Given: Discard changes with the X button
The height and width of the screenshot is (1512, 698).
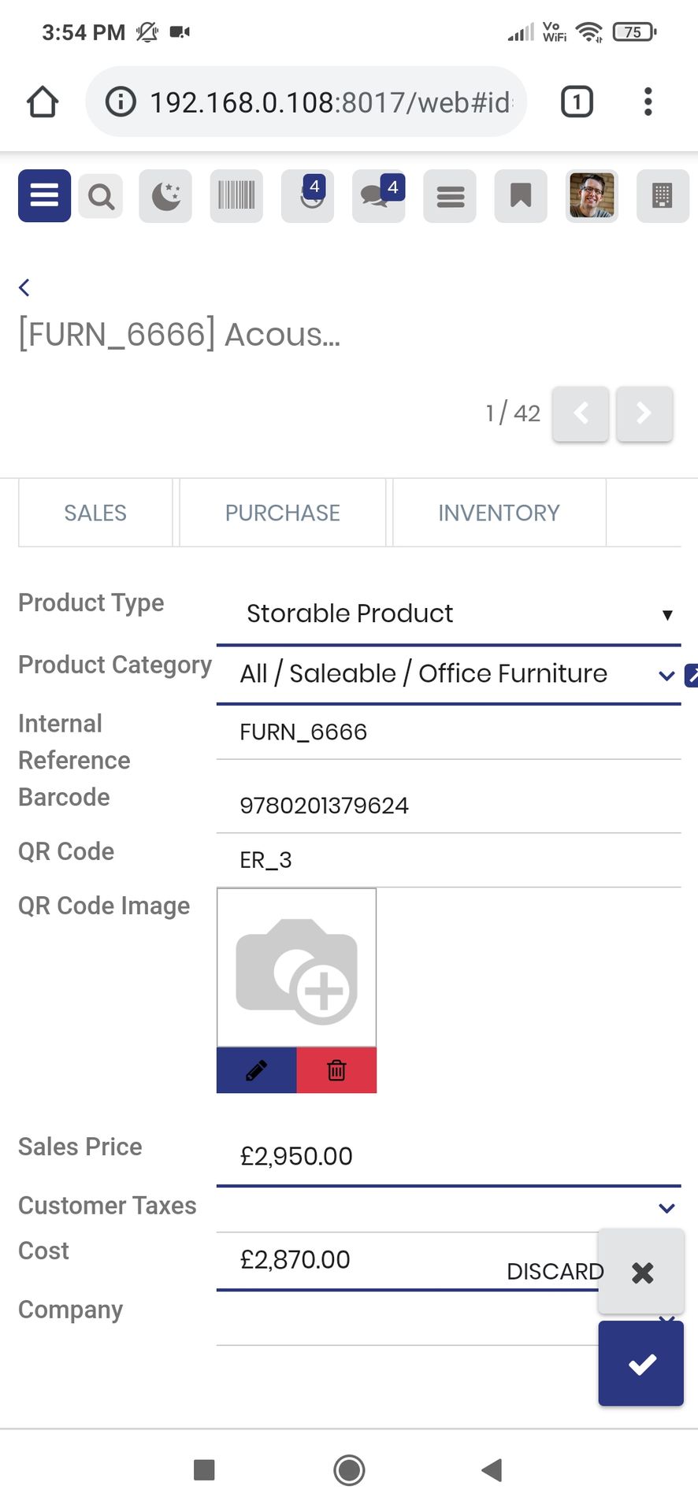Looking at the screenshot, I should 641,1272.
